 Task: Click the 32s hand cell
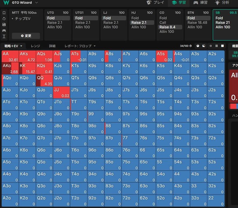216,188
